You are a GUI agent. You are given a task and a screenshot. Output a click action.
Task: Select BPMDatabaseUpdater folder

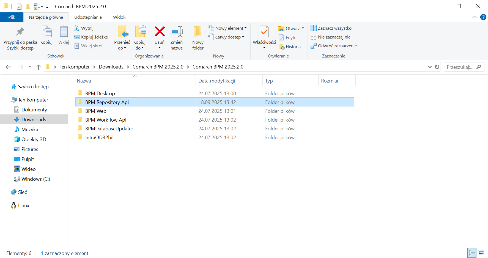click(x=215, y=129)
